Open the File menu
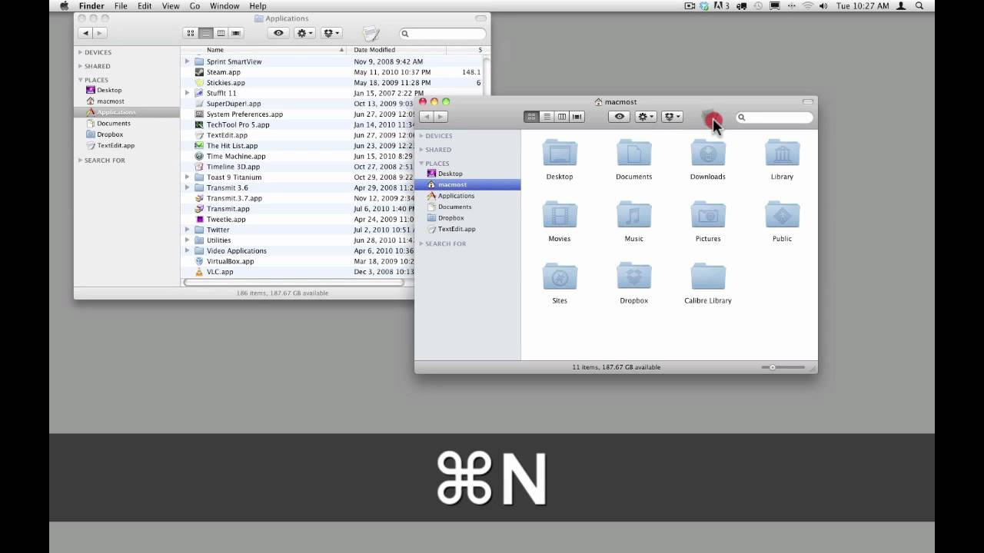 click(x=121, y=6)
